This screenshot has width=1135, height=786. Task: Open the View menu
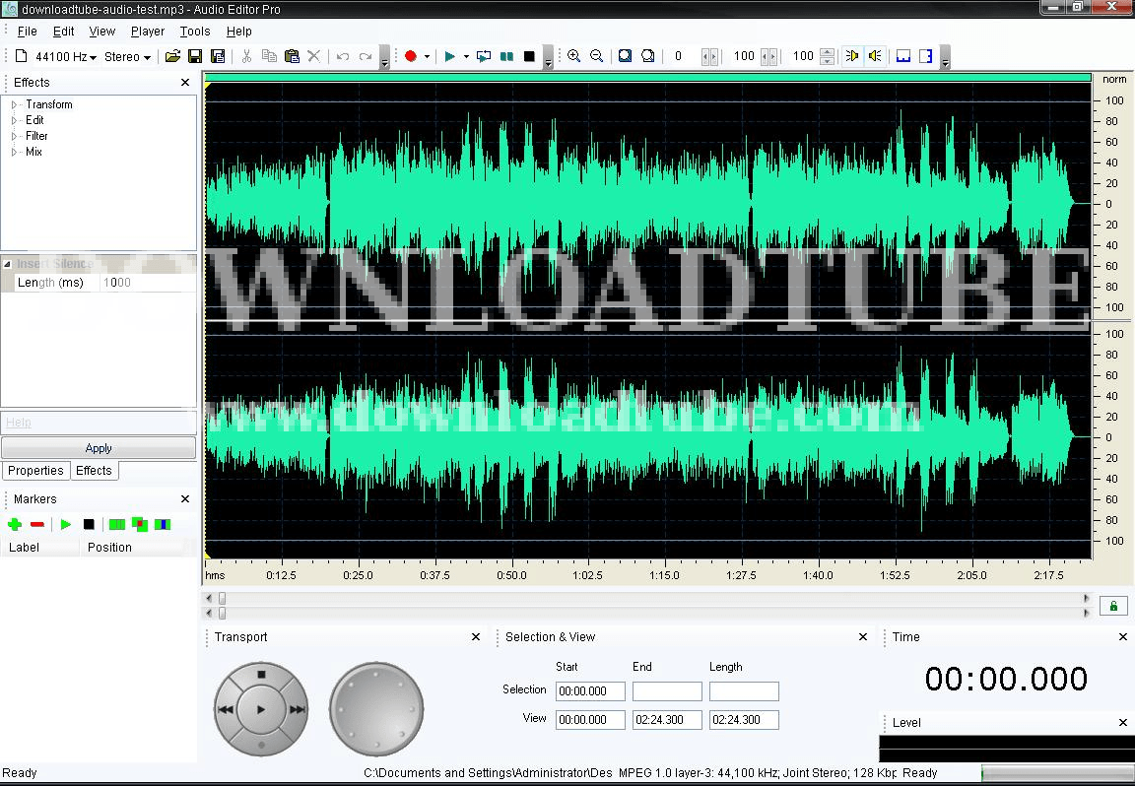(x=102, y=32)
